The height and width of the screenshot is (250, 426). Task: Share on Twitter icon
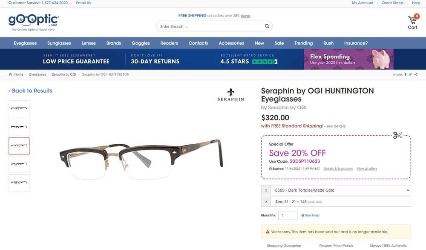[x=410, y=74]
